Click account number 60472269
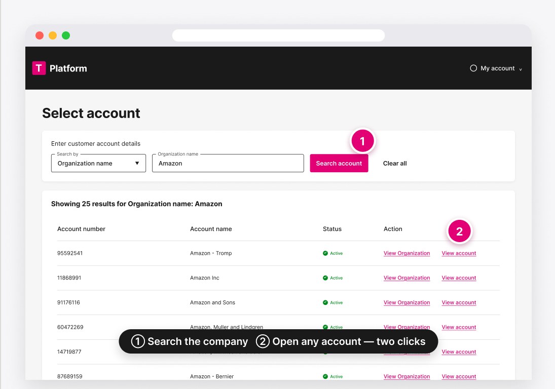Viewport: 555px width, 389px height. coord(70,327)
